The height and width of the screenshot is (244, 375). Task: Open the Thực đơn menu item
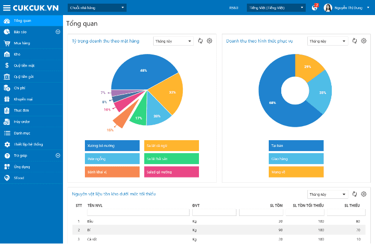(22, 111)
